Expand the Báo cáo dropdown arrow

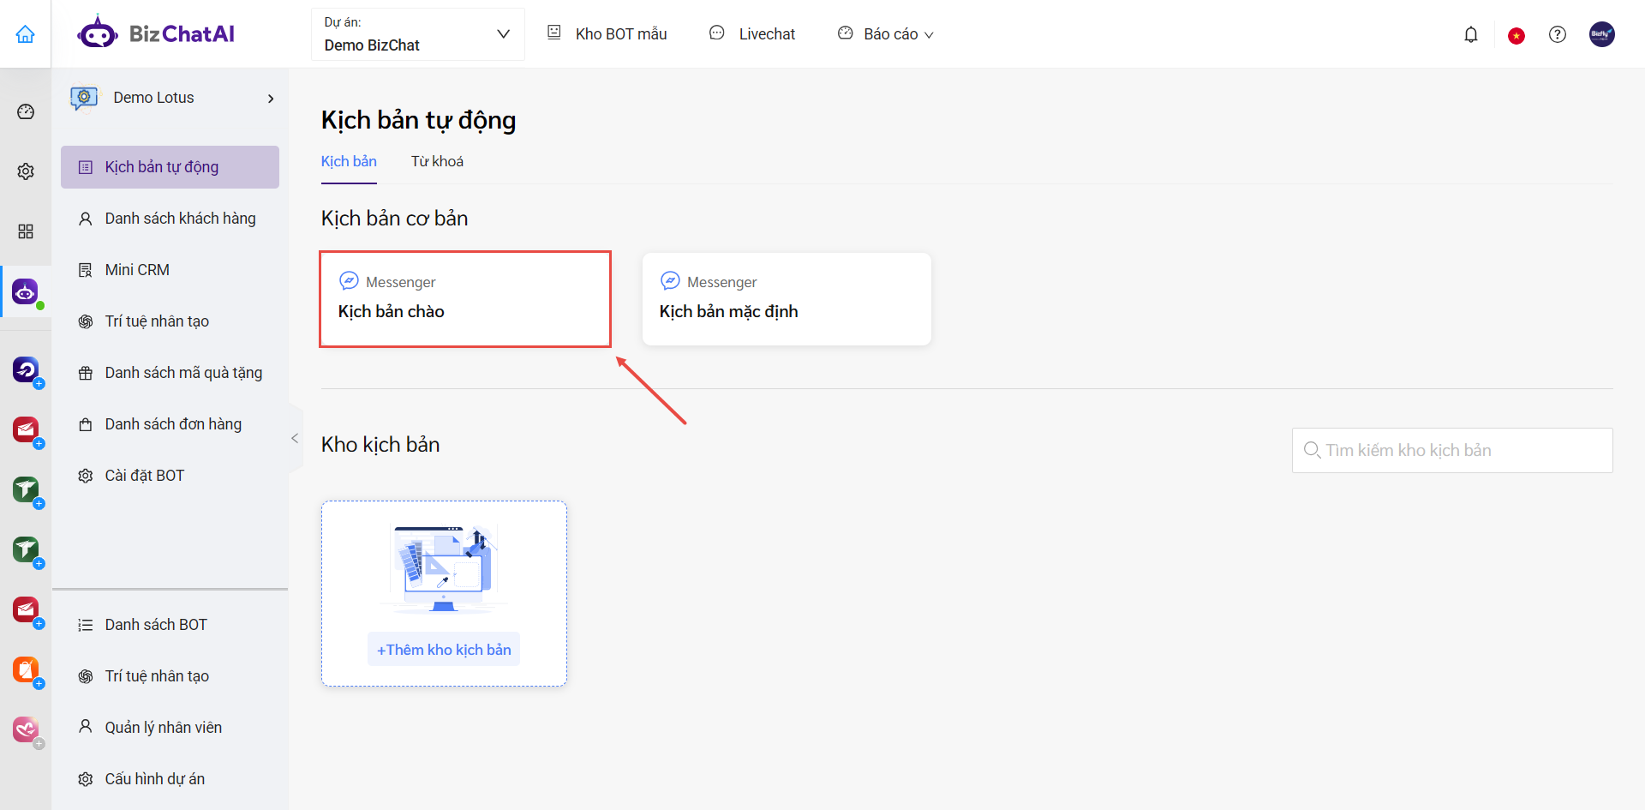pyautogui.click(x=929, y=35)
